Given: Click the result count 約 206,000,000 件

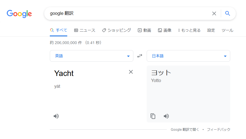Looking at the screenshot, I should [x=66, y=43].
